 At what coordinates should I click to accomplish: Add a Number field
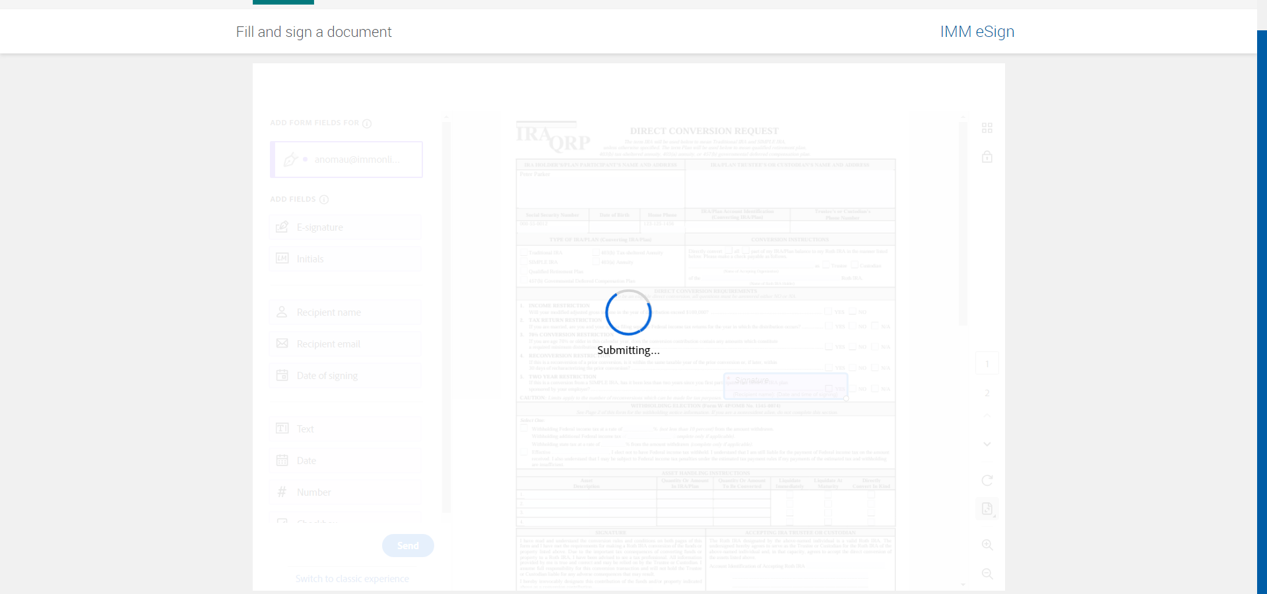pos(345,492)
